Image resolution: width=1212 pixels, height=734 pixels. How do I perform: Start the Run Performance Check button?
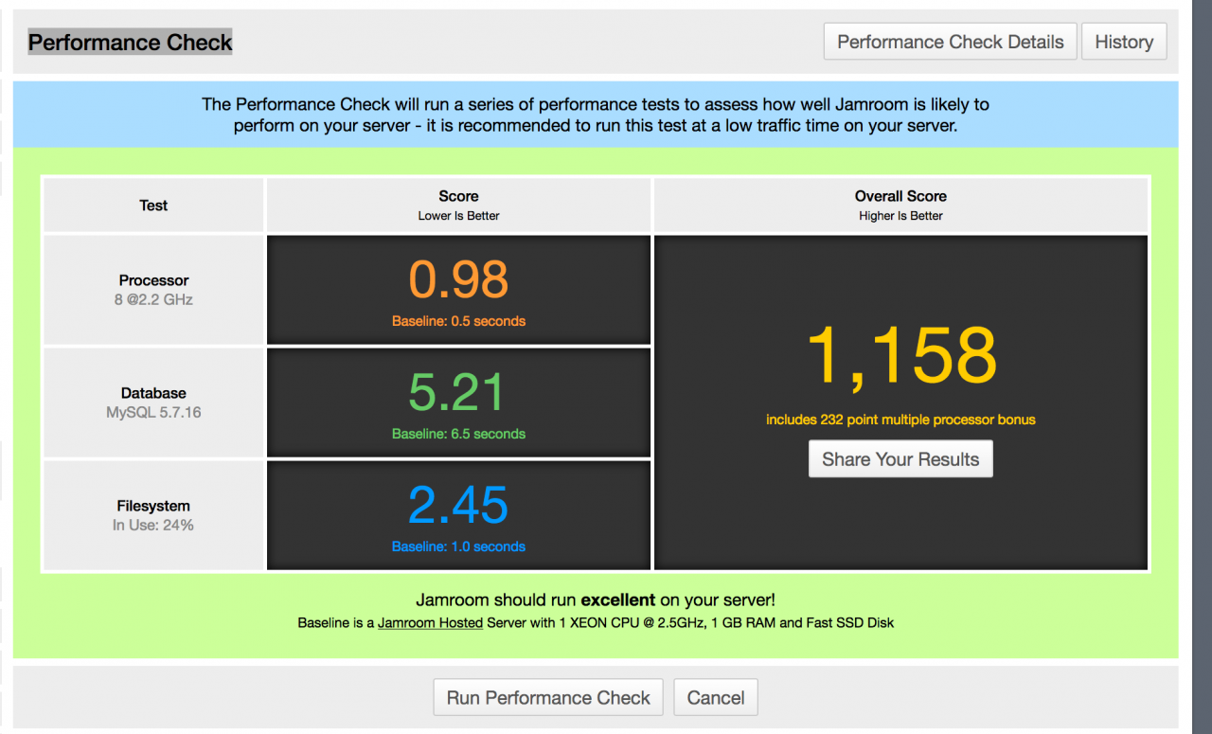click(548, 697)
